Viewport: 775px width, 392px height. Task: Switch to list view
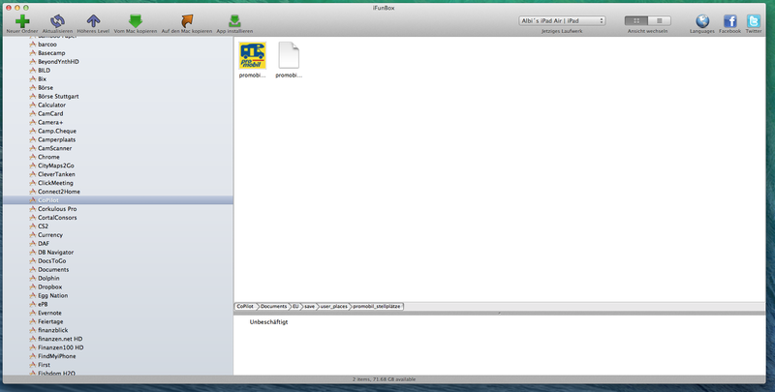pos(660,20)
